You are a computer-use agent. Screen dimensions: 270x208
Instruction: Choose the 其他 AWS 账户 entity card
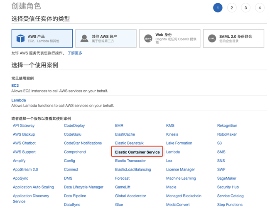[106, 38]
